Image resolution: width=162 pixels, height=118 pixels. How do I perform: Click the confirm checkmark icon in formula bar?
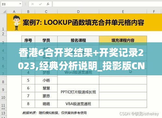tap(40, 4)
